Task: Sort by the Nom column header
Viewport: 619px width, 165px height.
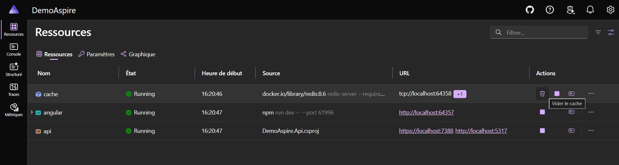Action: point(44,73)
